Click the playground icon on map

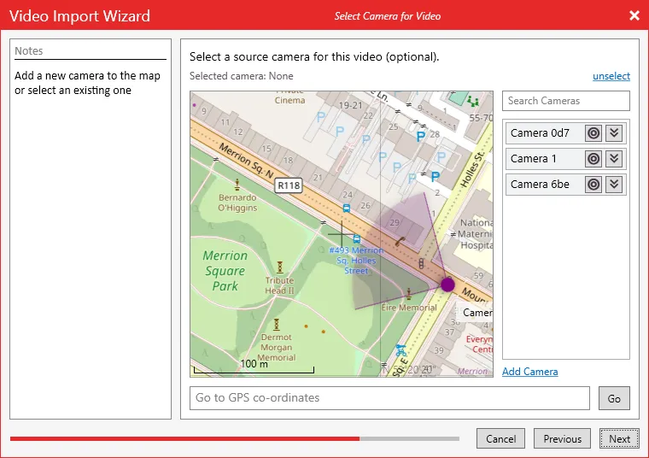pyautogui.click(x=473, y=101)
